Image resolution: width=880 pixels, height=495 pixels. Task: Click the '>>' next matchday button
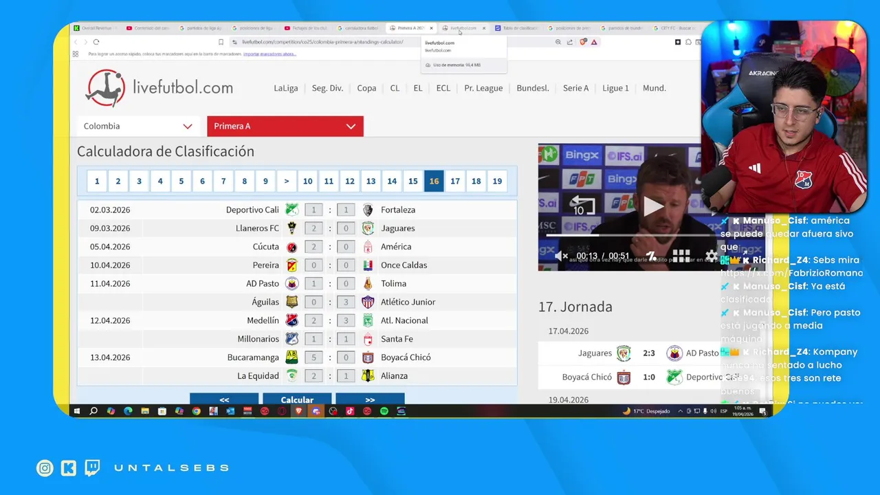pos(370,399)
